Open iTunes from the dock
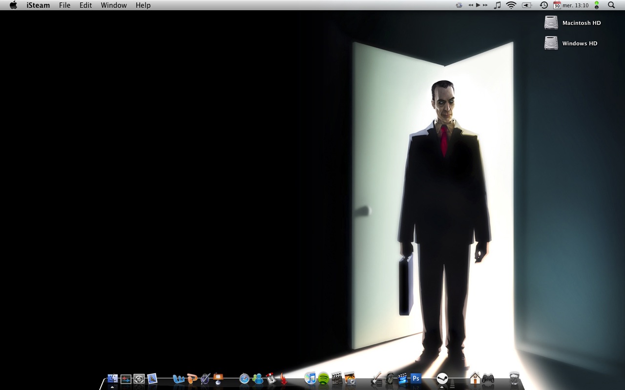This screenshot has height=390, width=625. [x=311, y=379]
